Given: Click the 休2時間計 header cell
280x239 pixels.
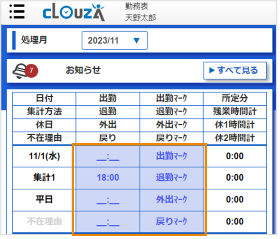Looking at the screenshot, I should (235, 138).
